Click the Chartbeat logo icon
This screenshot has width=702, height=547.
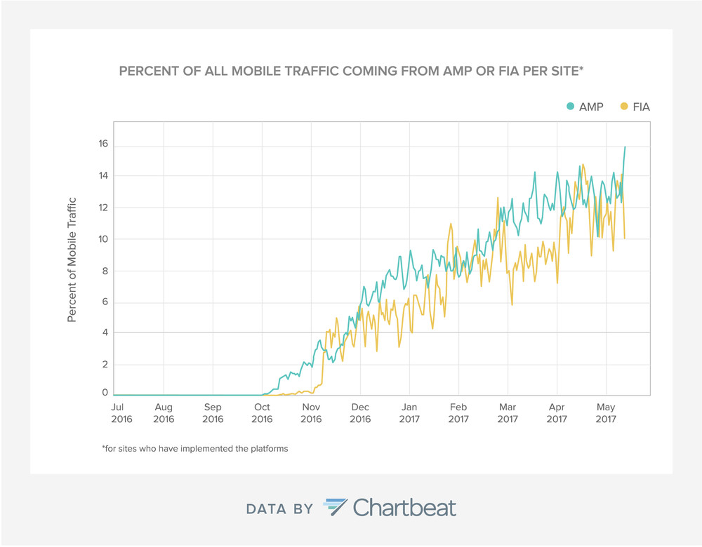point(336,507)
